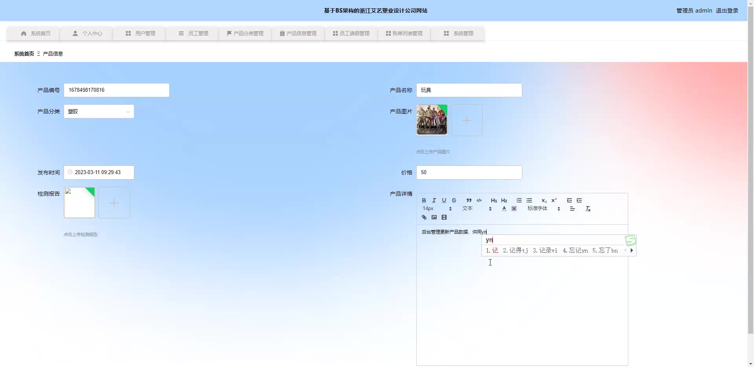
Task: Insert a hyperlink in the editor
Action: [x=424, y=217]
